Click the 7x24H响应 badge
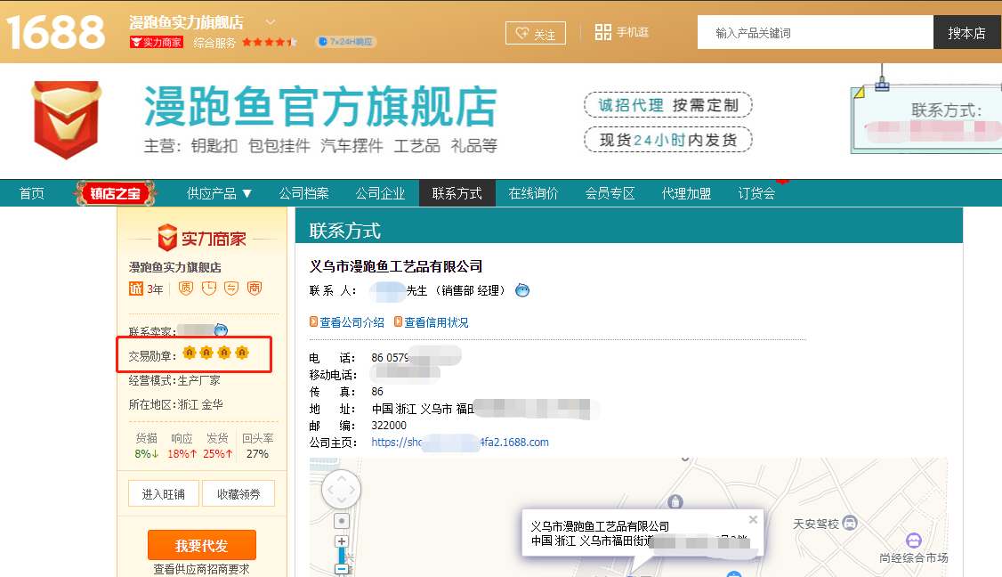Screen dimensions: 1002x577 tap(345, 42)
